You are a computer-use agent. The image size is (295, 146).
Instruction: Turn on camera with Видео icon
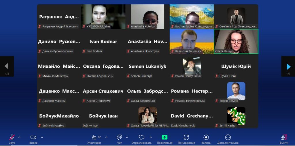[33, 137]
